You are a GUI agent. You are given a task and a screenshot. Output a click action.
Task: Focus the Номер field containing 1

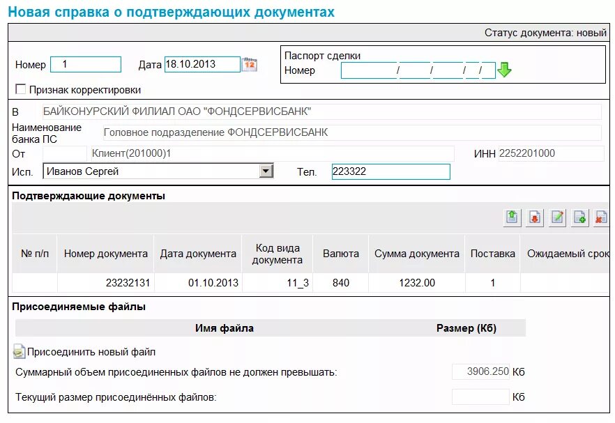[86, 64]
